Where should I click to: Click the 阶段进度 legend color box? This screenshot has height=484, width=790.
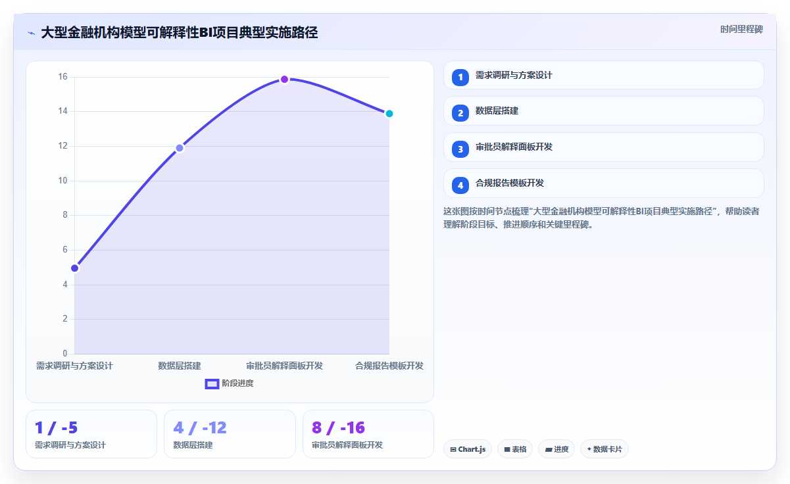tap(212, 384)
